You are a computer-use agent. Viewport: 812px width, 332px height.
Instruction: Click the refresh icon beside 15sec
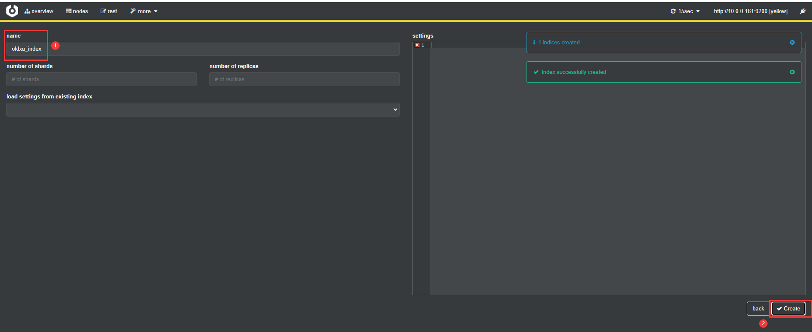click(x=673, y=11)
